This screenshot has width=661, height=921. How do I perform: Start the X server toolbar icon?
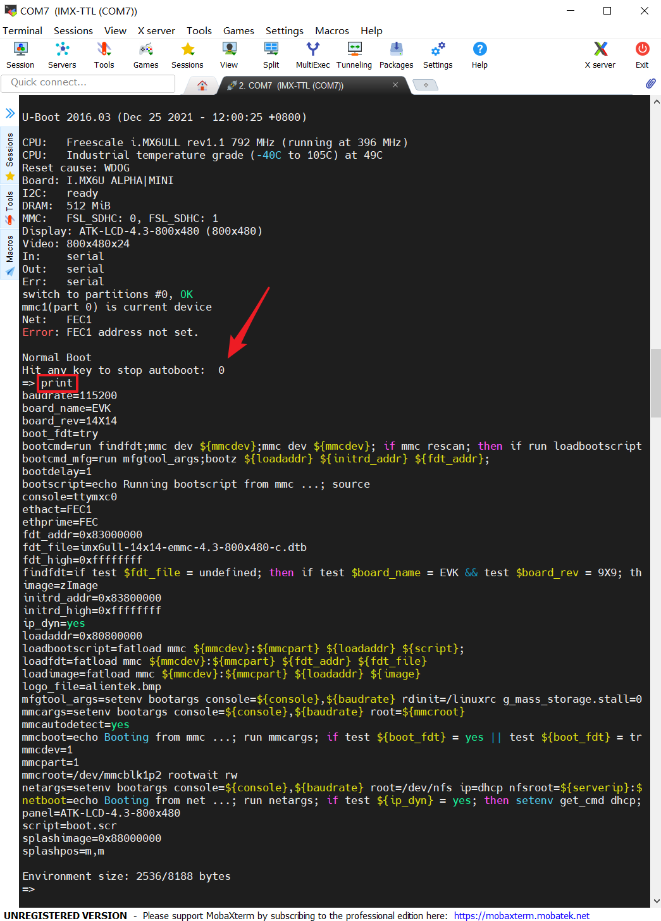click(x=600, y=55)
